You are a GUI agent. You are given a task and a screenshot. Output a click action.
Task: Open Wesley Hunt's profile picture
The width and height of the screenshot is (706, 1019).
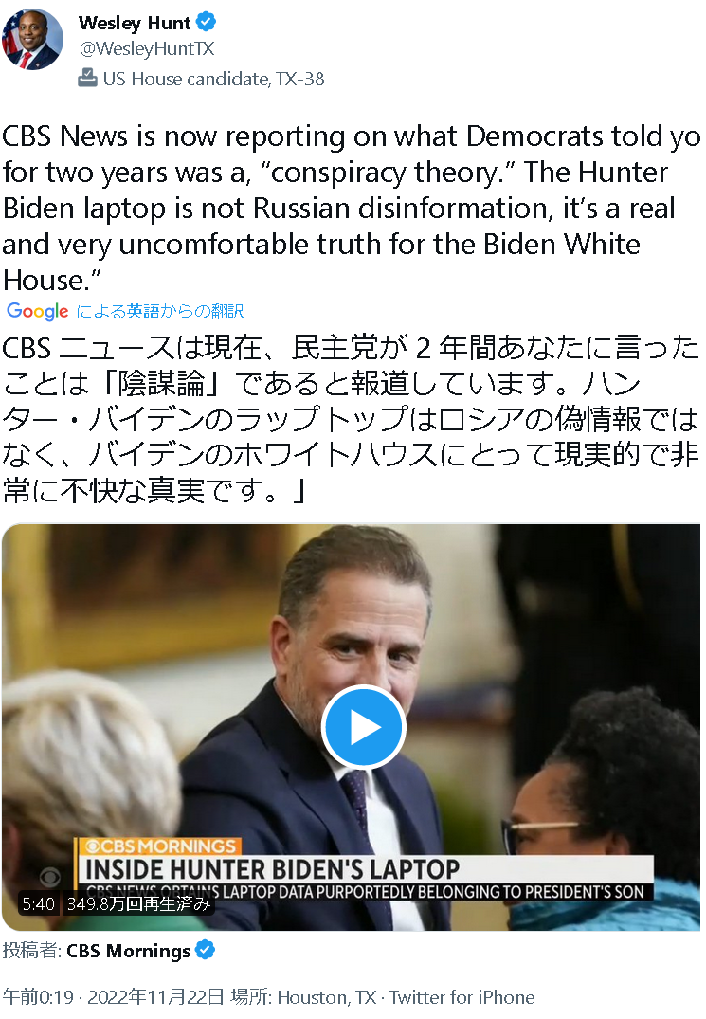point(32,39)
